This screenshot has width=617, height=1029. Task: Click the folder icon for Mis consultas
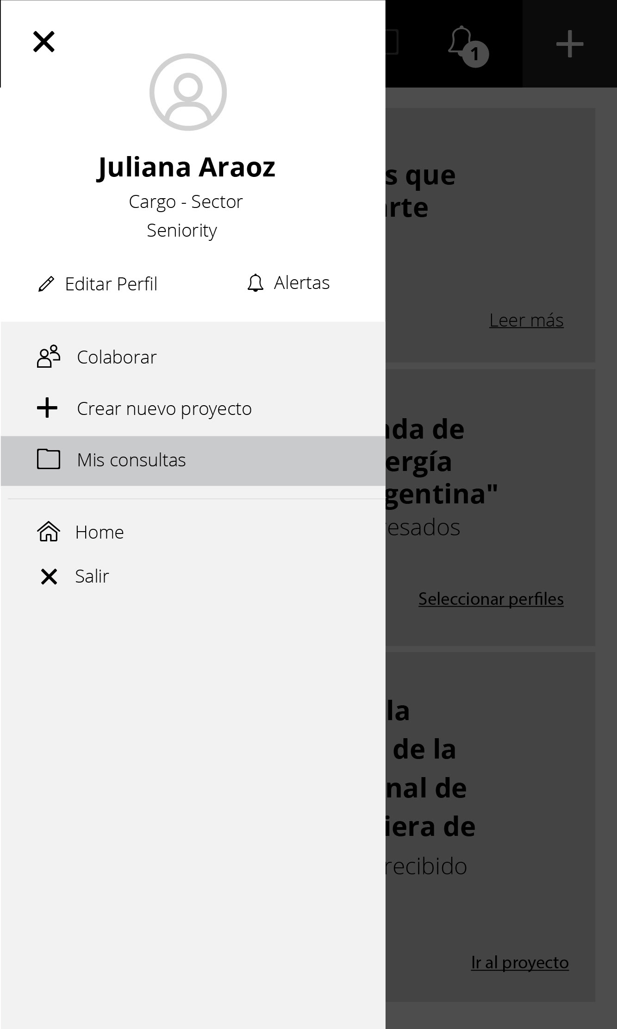click(49, 459)
